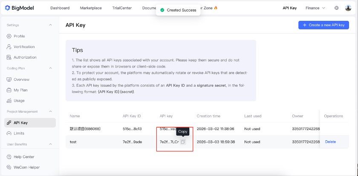View Usage statistics

19,101
